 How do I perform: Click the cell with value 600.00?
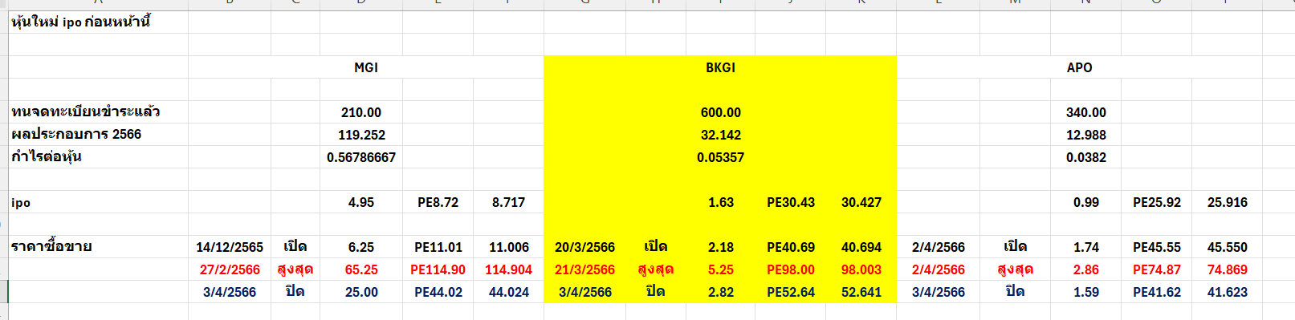coord(720,112)
